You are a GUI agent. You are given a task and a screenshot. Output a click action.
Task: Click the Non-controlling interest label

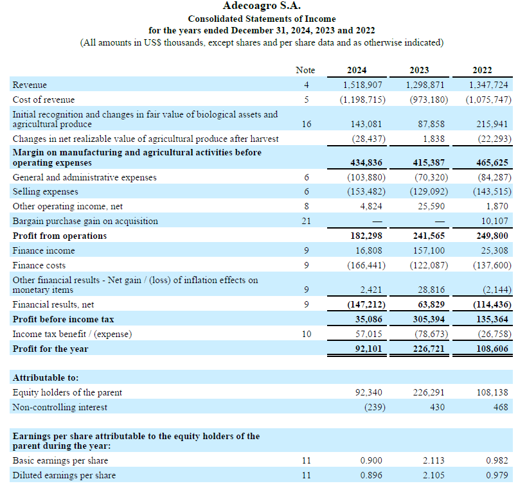[x=60, y=407]
